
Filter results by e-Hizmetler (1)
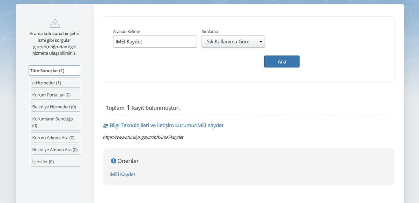coord(56,83)
